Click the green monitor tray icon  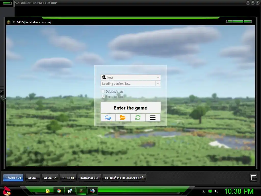coord(210,191)
